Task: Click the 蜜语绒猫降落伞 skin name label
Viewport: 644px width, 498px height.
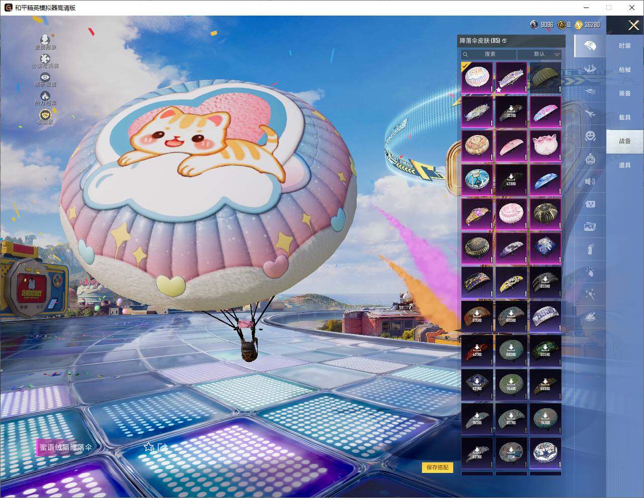Action: click(66, 447)
